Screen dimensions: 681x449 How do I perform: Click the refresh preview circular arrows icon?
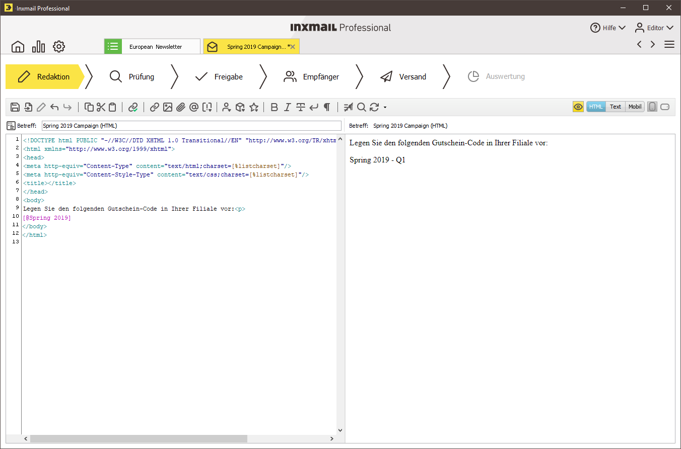pyautogui.click(x=374, y=107)
